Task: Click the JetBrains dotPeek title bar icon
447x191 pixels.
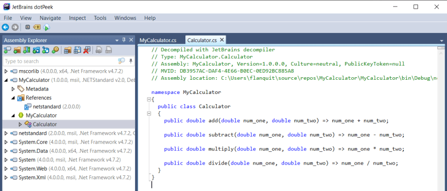Action: [x=7, y=7]
